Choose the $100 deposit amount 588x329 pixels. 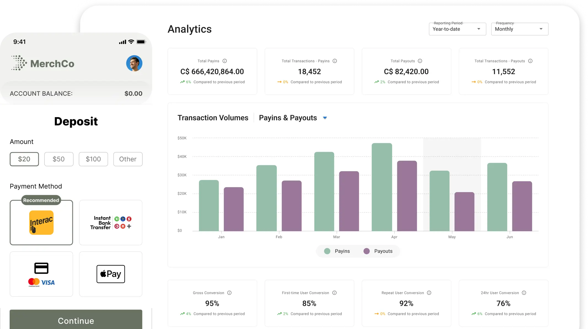pyautogui.click(x=93, y=159)
